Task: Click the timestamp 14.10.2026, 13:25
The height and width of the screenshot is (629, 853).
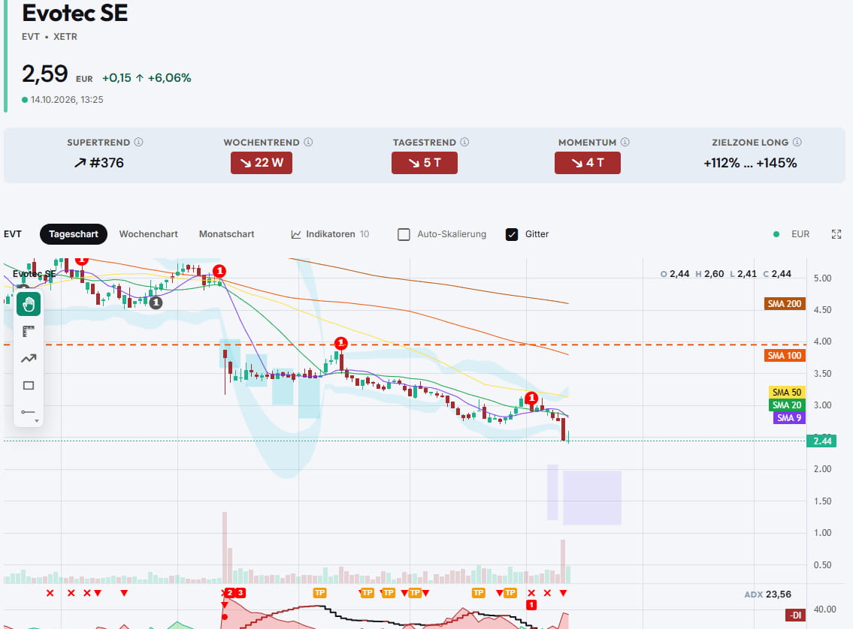Action: (x=67, y=99)
